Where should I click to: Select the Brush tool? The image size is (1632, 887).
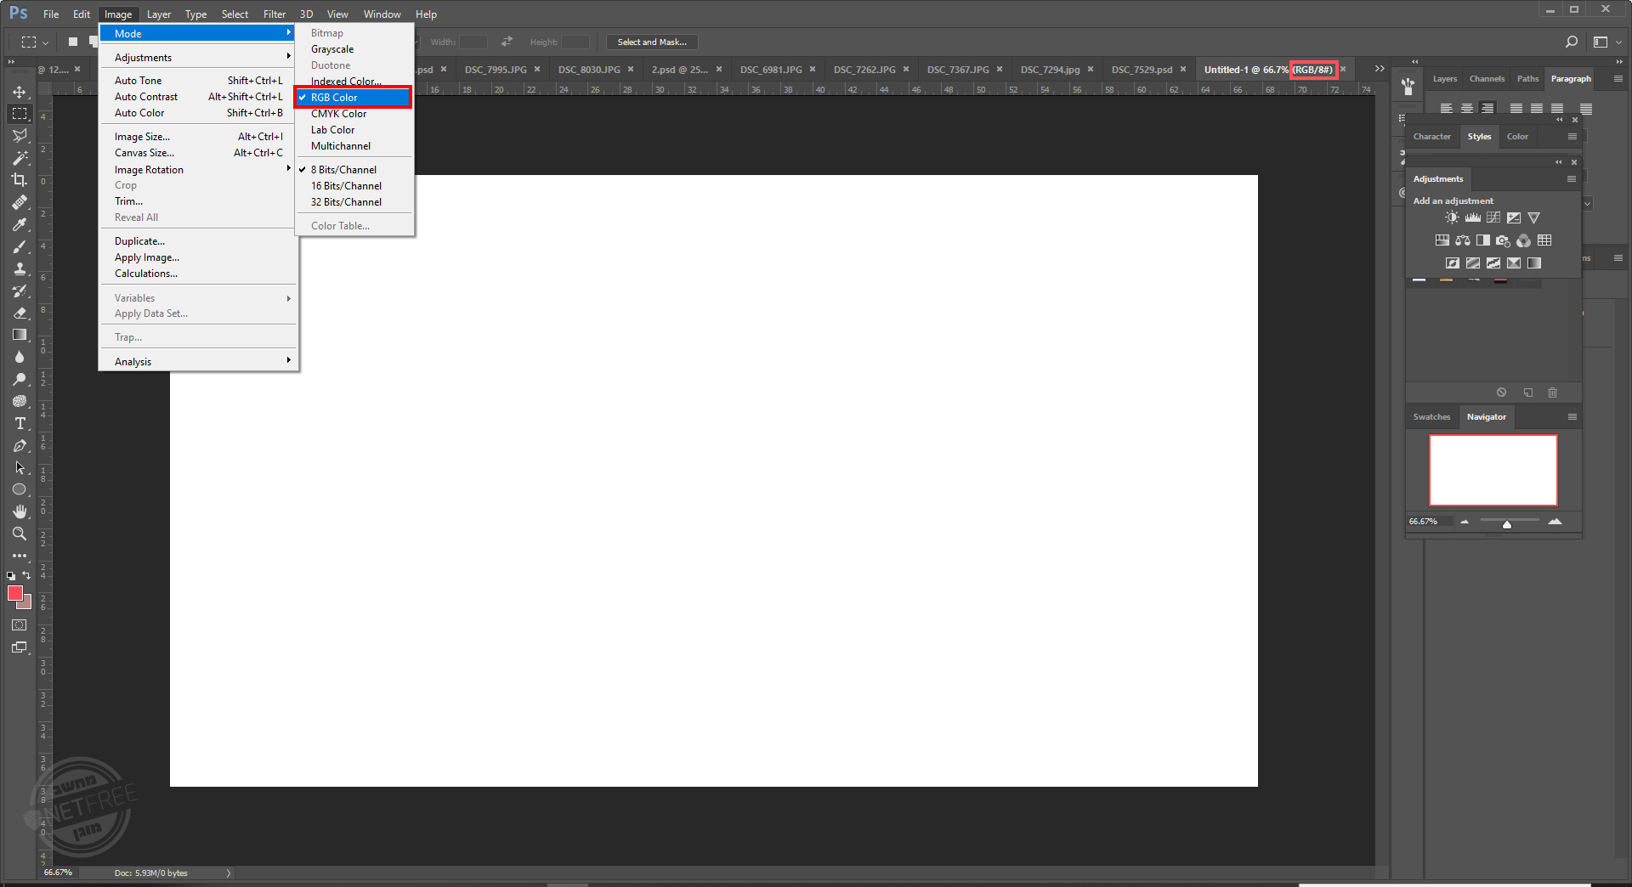20,246
